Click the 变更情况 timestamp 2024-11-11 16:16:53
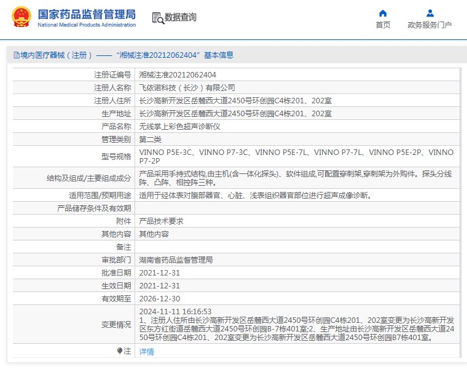 click(x=175, y=312)
